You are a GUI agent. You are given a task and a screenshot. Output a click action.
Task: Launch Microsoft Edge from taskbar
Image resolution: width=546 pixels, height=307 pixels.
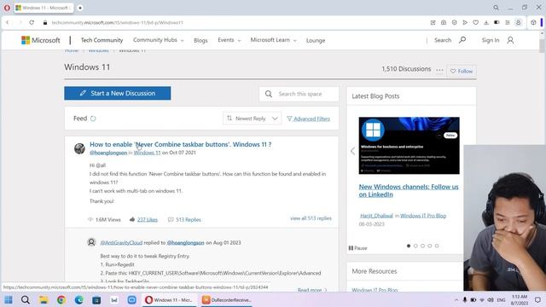(x=79, y=299)
